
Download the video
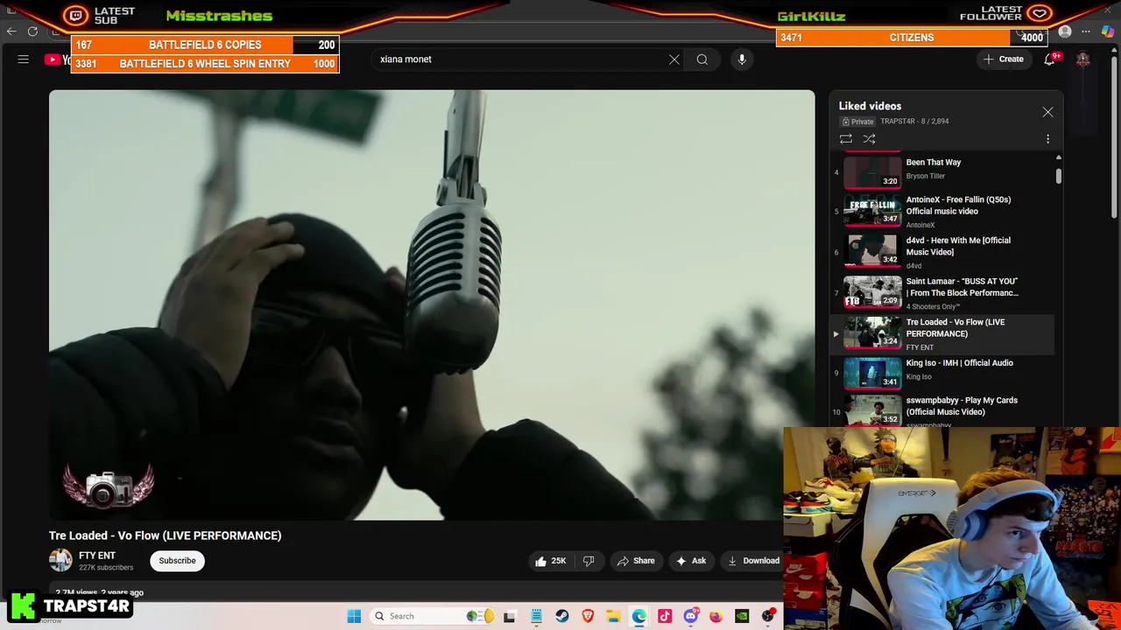click(x=753, y=561)
